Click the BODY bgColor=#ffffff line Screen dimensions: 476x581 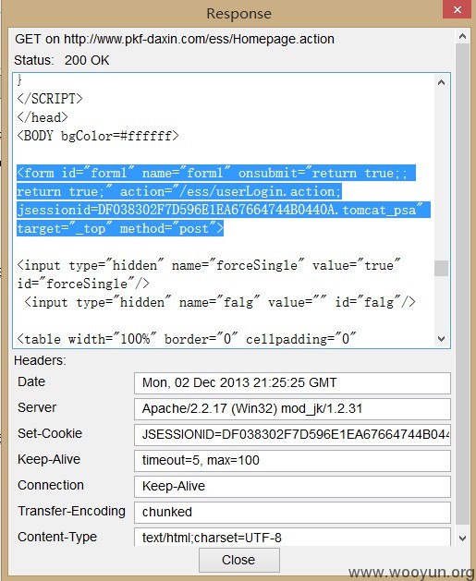click(98, 136)
